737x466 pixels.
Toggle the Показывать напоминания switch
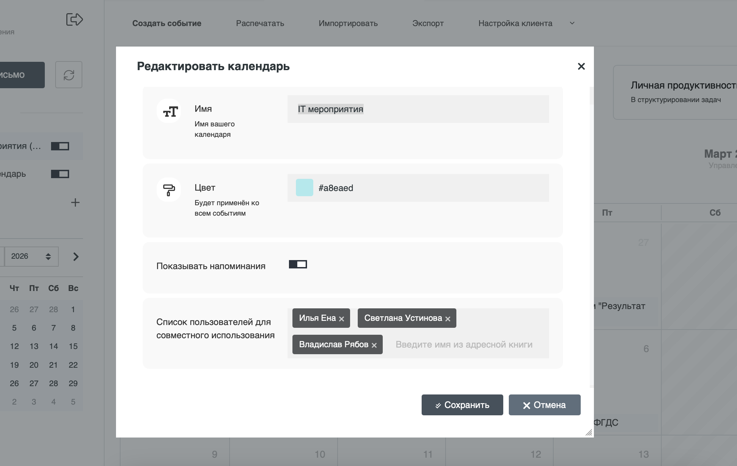[x=298, y=265]
